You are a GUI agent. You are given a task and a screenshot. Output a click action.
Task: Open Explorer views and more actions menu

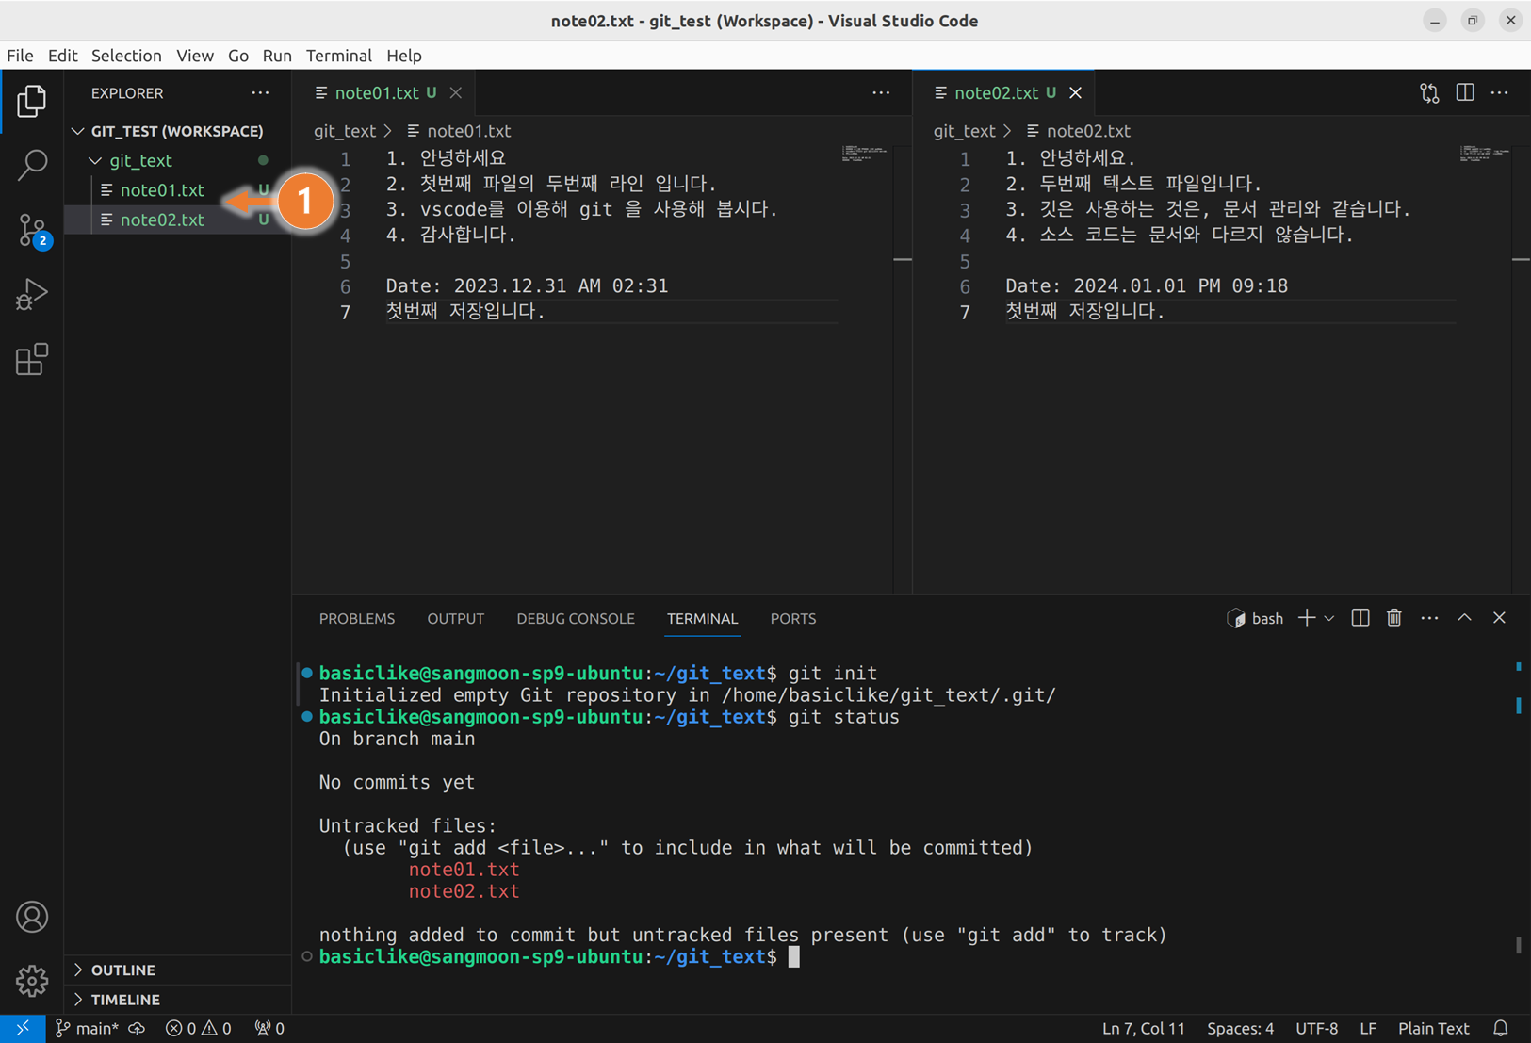[x=260, y=93]
